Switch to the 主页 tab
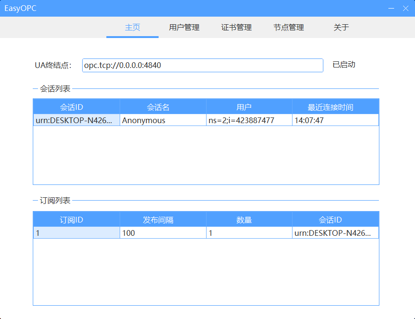The height and width of the screenshot is (319, 415). [x=132, y=28]
